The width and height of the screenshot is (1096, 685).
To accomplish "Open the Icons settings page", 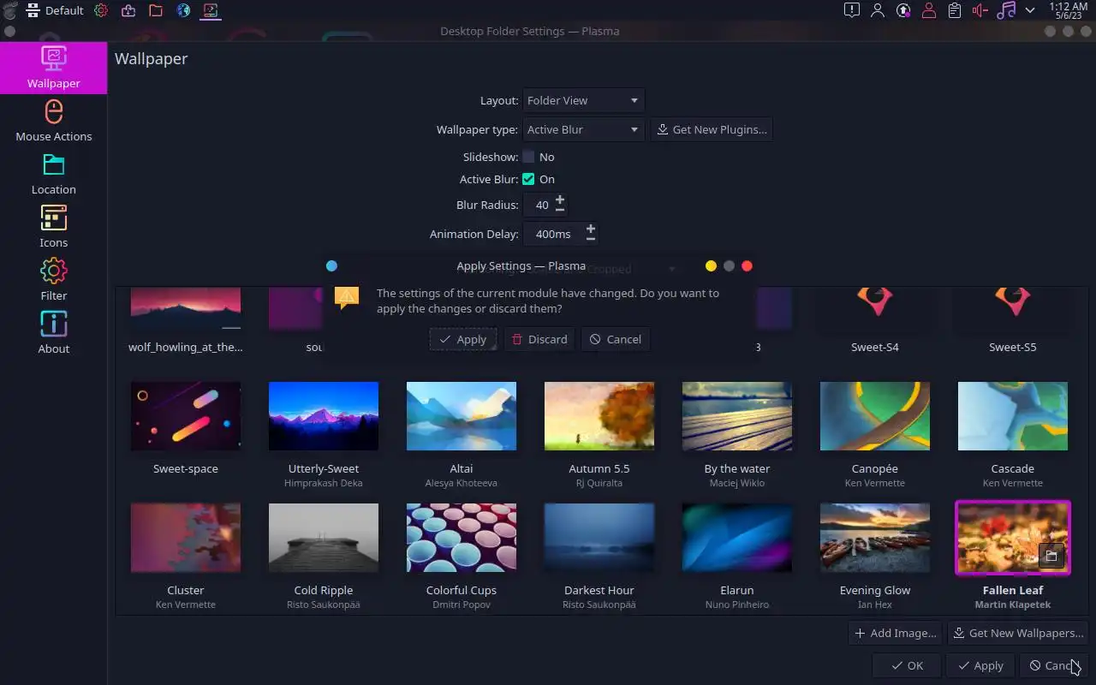I will tap(53, 227).
